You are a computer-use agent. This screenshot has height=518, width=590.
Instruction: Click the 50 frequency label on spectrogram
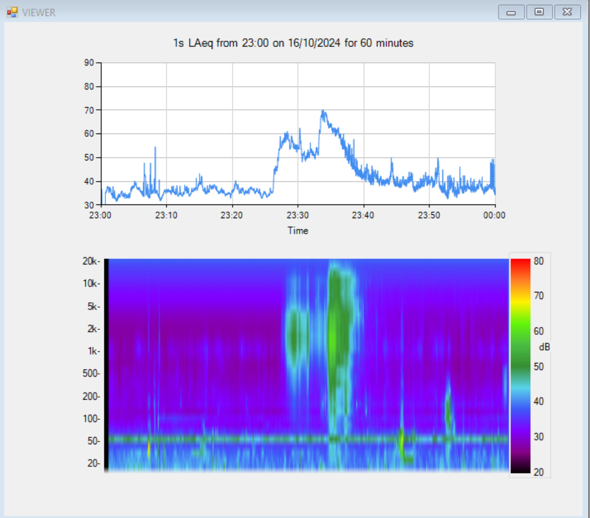(x=93, y=441)
